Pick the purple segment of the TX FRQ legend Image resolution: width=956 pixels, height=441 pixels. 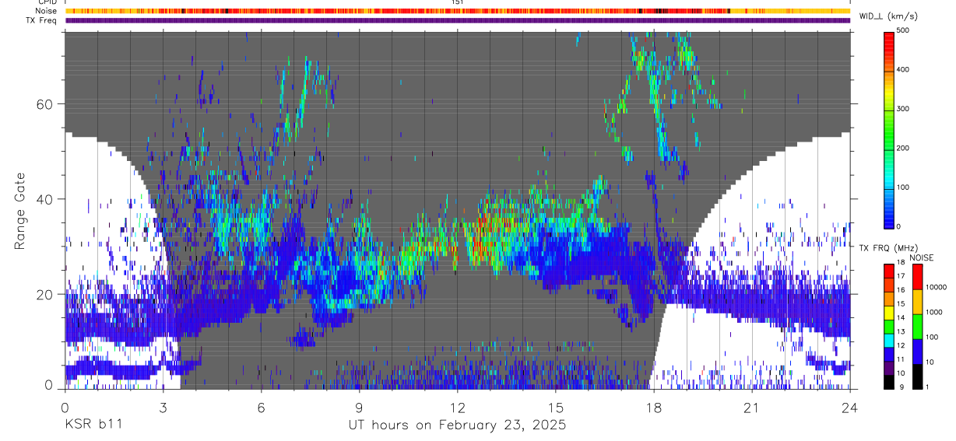889,367
